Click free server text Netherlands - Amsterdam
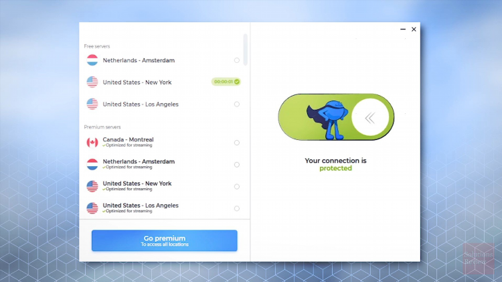 click(x=139, y=60)
